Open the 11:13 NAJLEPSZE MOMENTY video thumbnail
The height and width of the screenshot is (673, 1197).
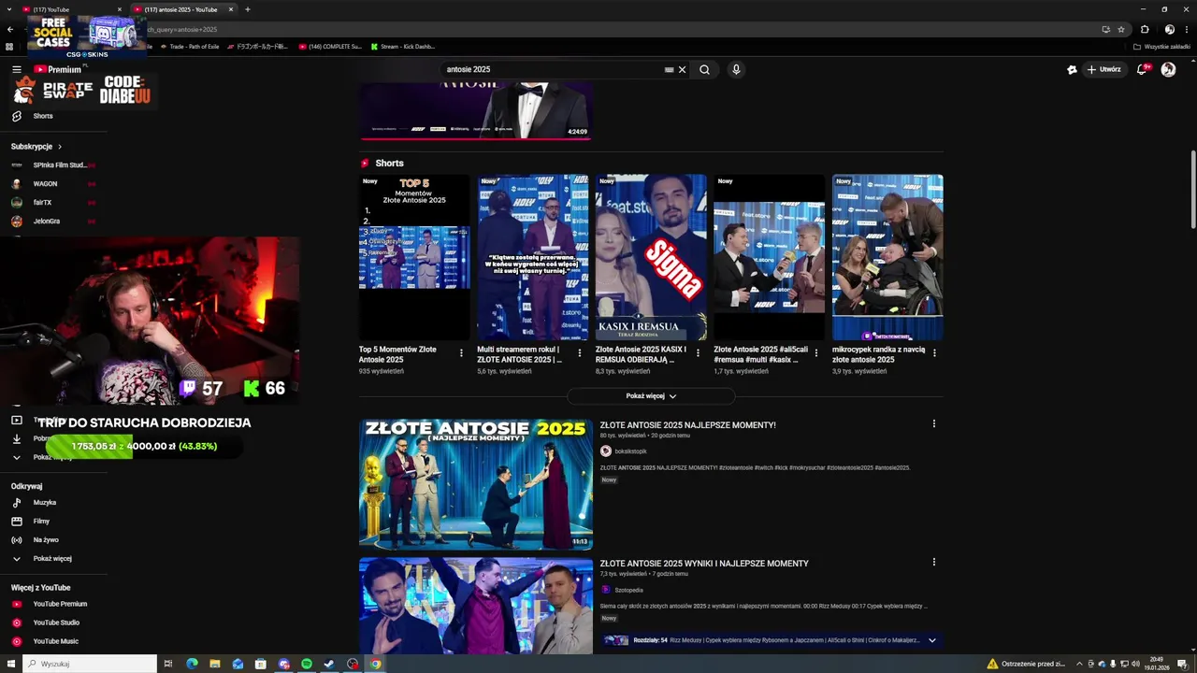[x=476, y=484]
